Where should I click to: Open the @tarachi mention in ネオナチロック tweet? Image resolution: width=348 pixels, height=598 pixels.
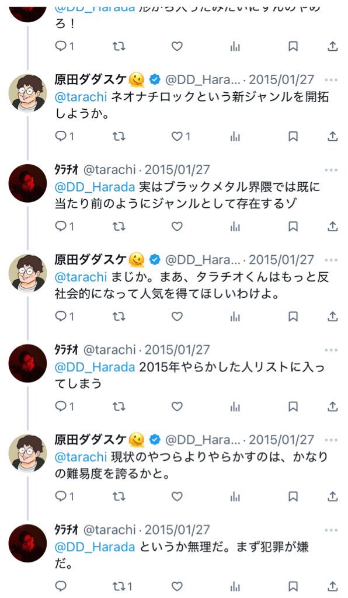pyautogui.click(x=81, y=97)
